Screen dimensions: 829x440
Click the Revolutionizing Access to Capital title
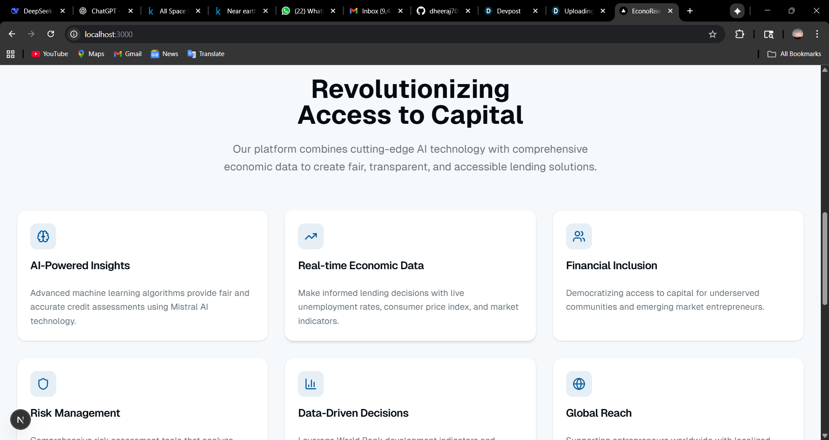click(410, 102)
